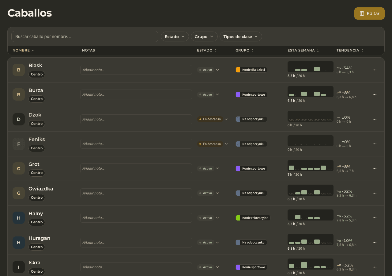Click the B avatar icon for Blask
Image resolution: width=392 pixels, height=276 pixels.
[19, 70]
